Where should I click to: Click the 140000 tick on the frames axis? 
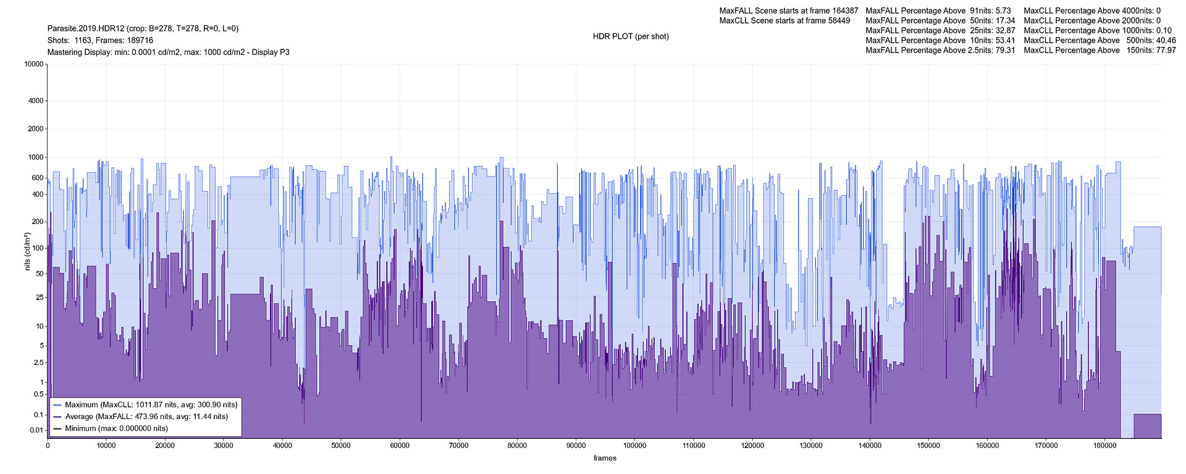(870, 446)
